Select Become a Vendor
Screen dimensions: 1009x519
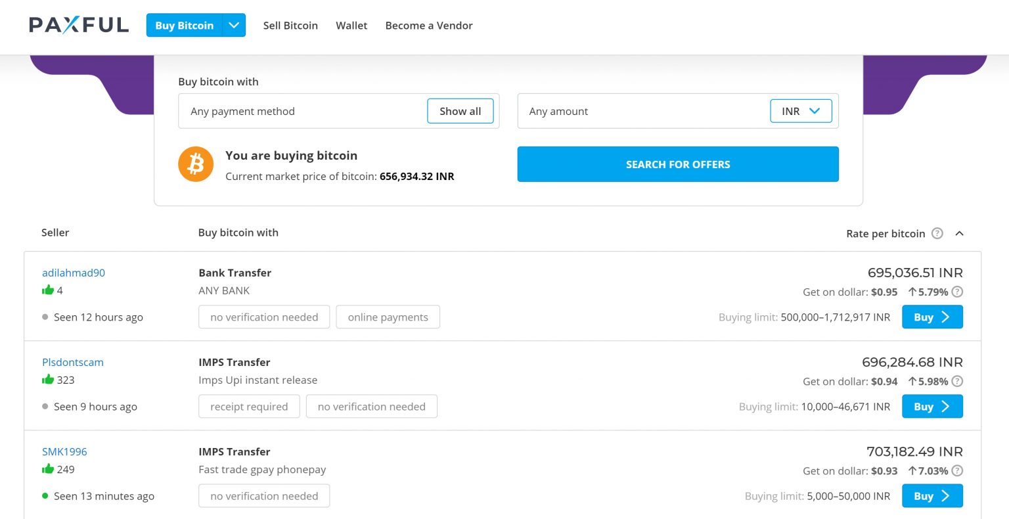(x=429, y=25)
